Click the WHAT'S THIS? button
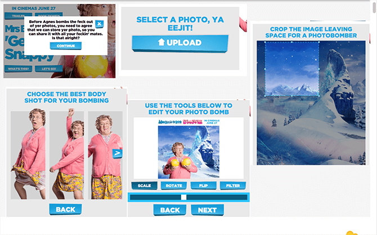377x235 pixels. coord(18,69)
